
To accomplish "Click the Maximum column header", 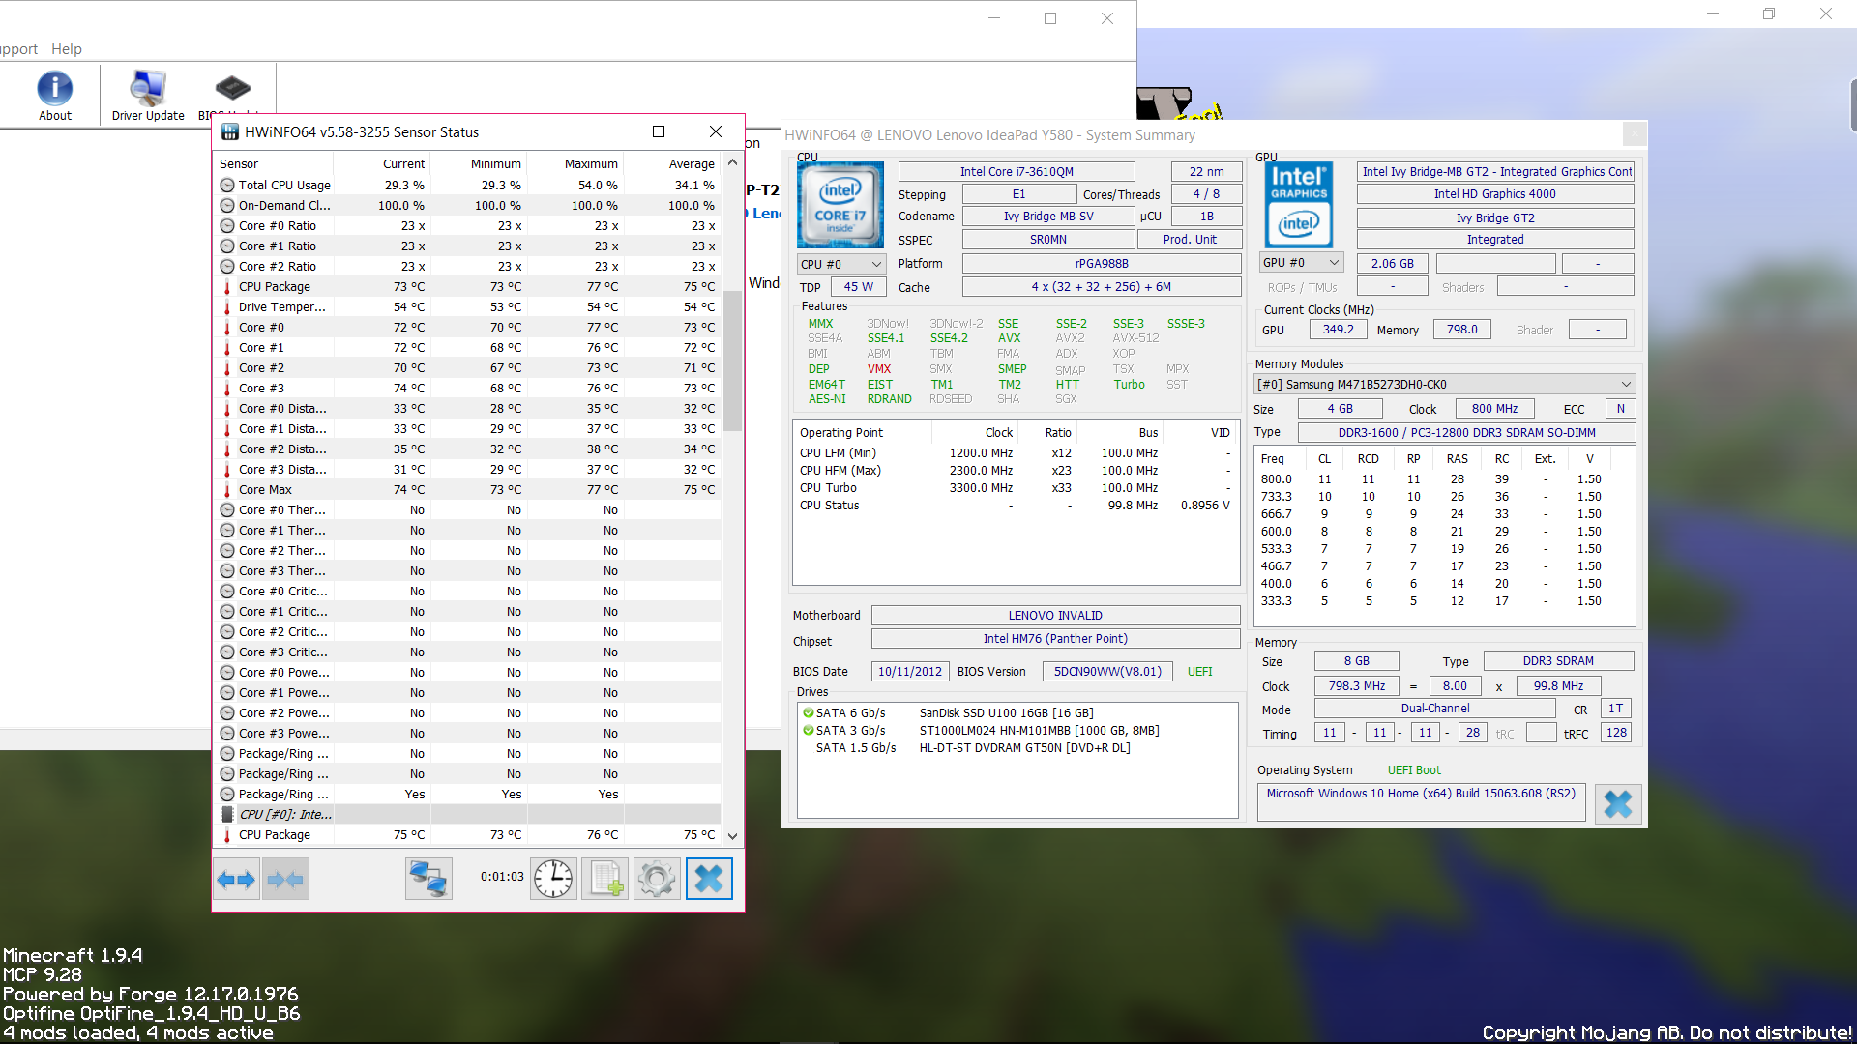I will click(x=590, y=164).
